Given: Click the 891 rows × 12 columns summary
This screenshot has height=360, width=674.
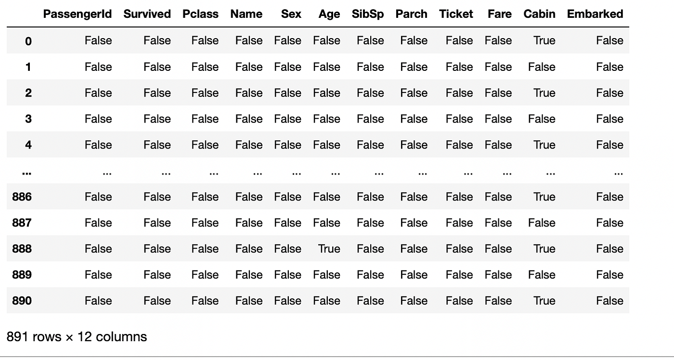Looking at the screenshot, I should [77, 336].
